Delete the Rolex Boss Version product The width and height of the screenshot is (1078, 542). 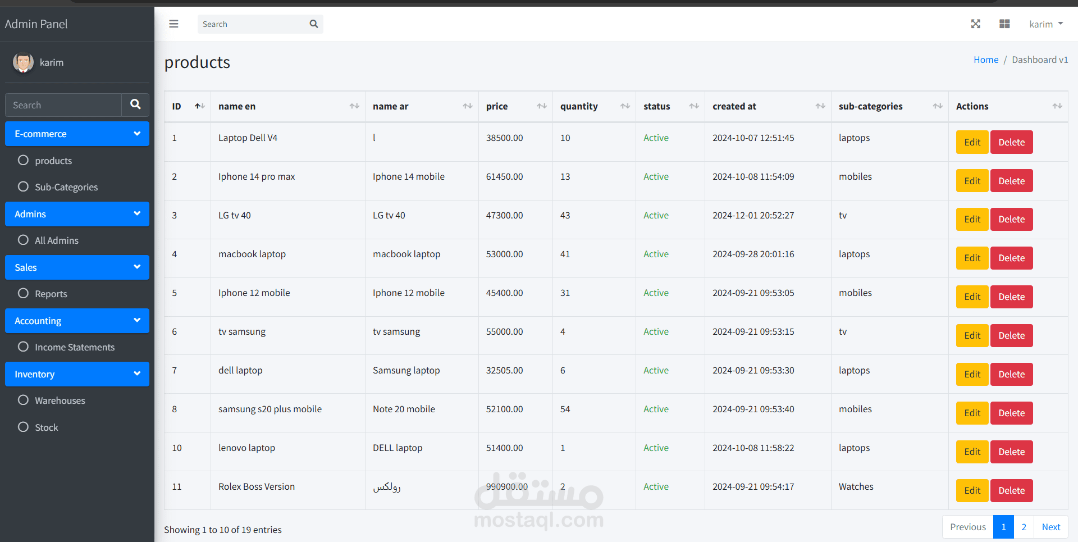(x=1011, y=490)
